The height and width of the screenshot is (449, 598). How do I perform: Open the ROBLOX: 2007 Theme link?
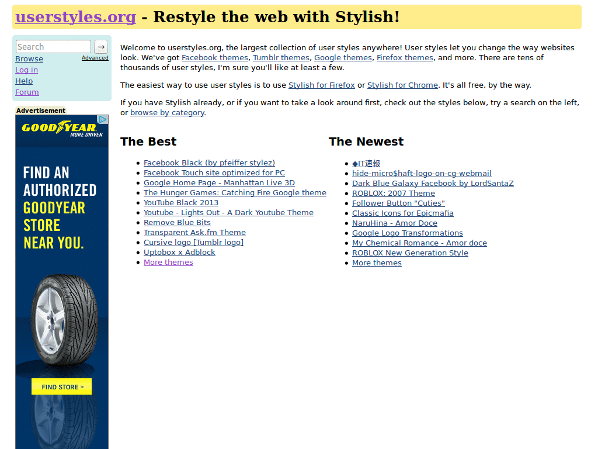[x=394, y=193]
